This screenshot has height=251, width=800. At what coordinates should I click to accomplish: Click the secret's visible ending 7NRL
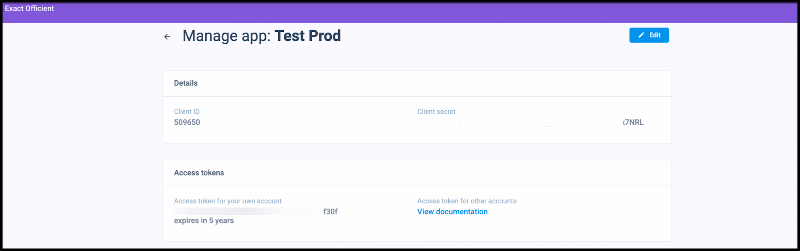tap(634, 122)
